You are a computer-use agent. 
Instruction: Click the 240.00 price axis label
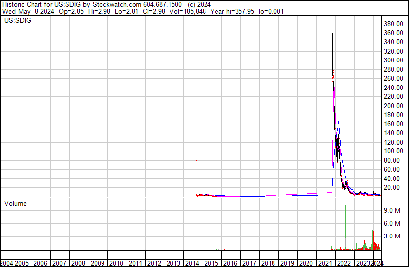pos(393,88)
